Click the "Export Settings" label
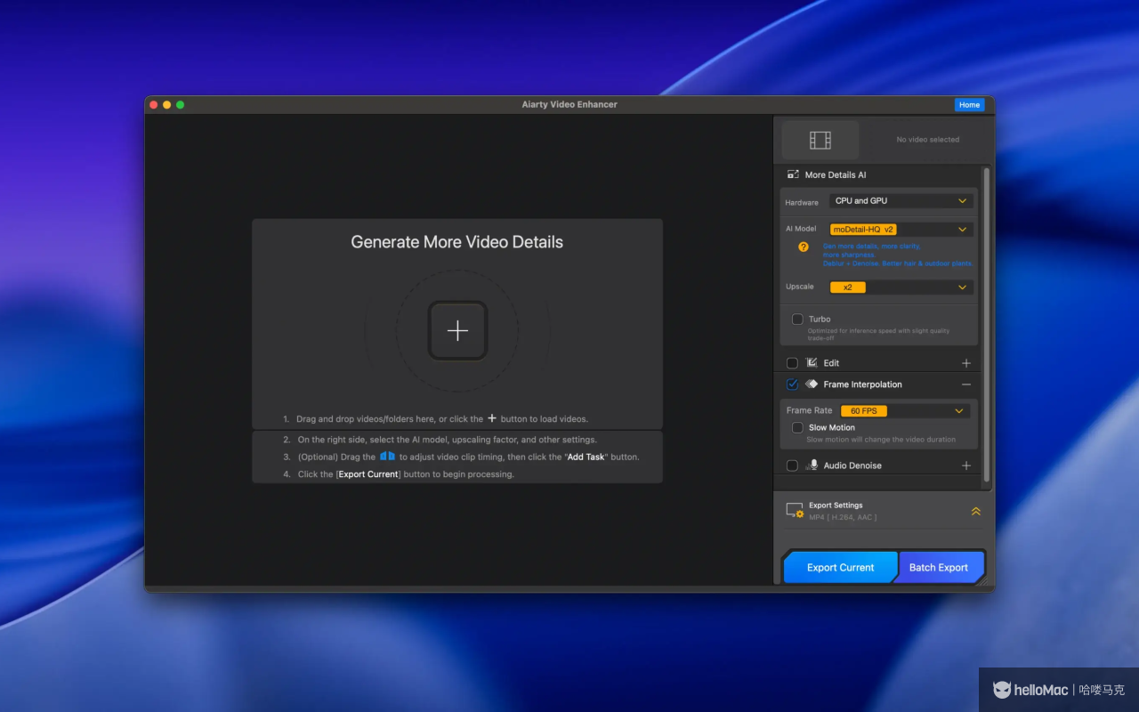The width and height of the screenshot is (1139, 712). (x=836, y=506)
